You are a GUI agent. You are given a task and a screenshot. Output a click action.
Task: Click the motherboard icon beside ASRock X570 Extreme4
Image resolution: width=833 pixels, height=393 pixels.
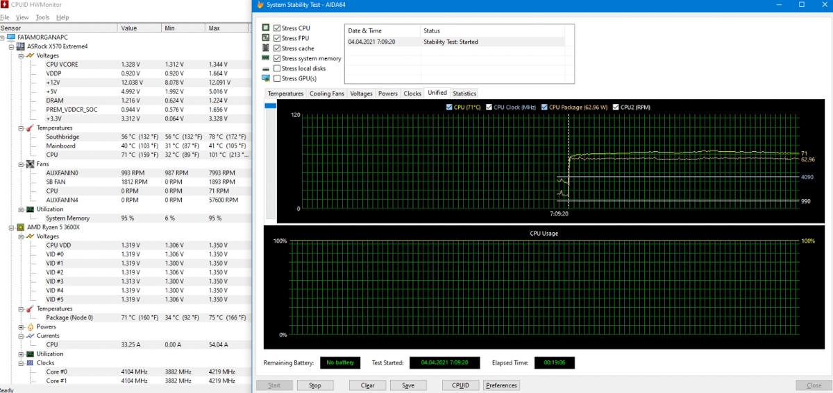[x=20, y=46]
